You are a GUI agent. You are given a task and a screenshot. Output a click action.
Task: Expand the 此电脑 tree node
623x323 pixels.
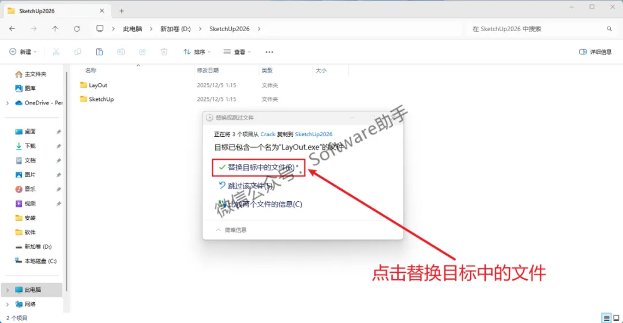click(x=7, y=290)
